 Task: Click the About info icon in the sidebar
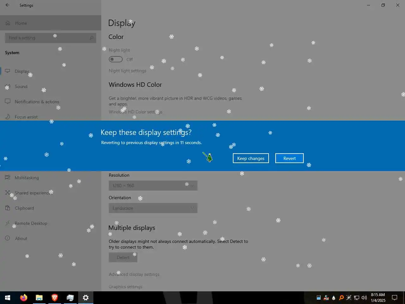(x=8, y=238)
